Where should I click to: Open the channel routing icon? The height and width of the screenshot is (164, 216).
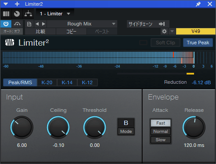[28, 14]
